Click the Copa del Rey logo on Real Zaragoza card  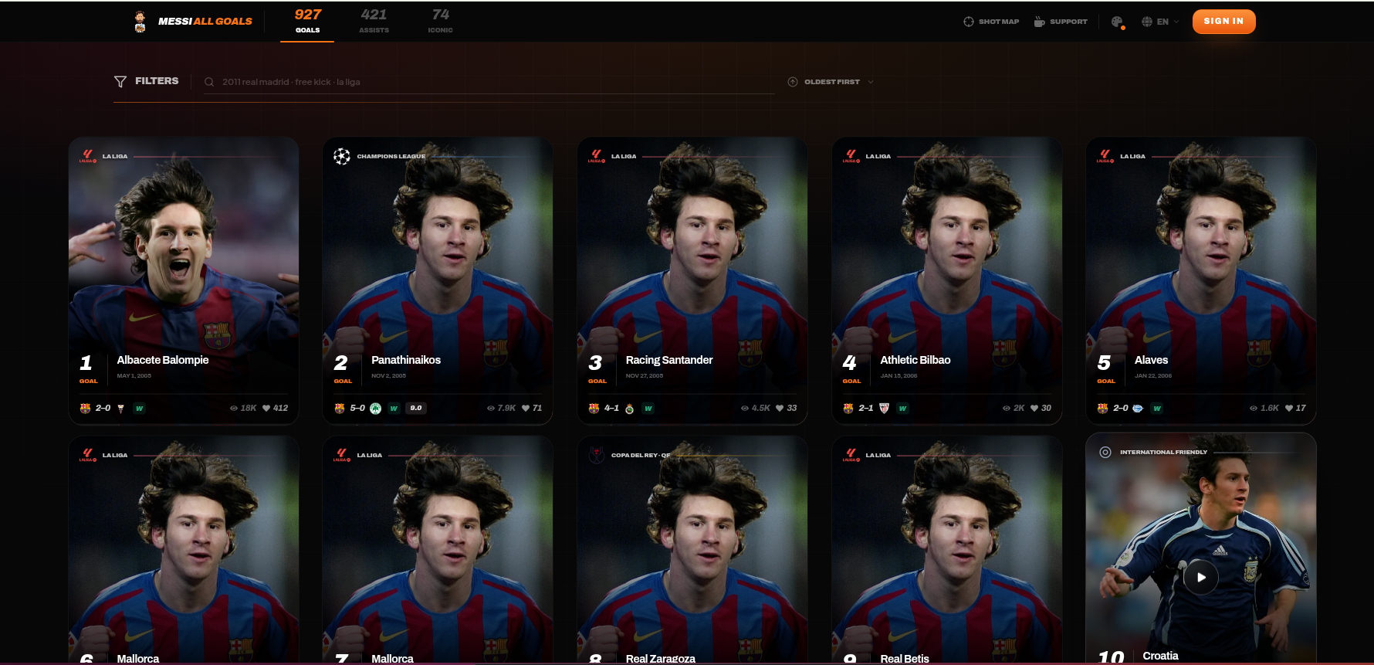pyautogui.click(x=597, y=455)
